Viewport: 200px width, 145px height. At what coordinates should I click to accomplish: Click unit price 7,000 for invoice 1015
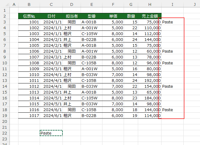tap(113, 104)
